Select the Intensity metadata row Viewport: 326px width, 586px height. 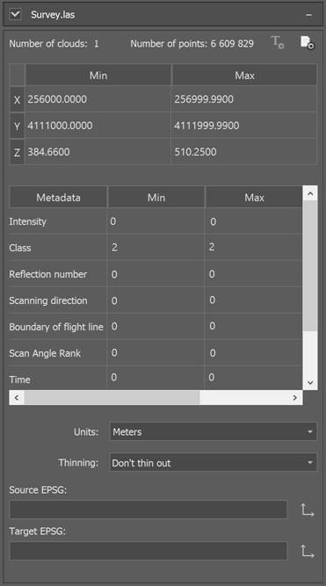[156, 221]
